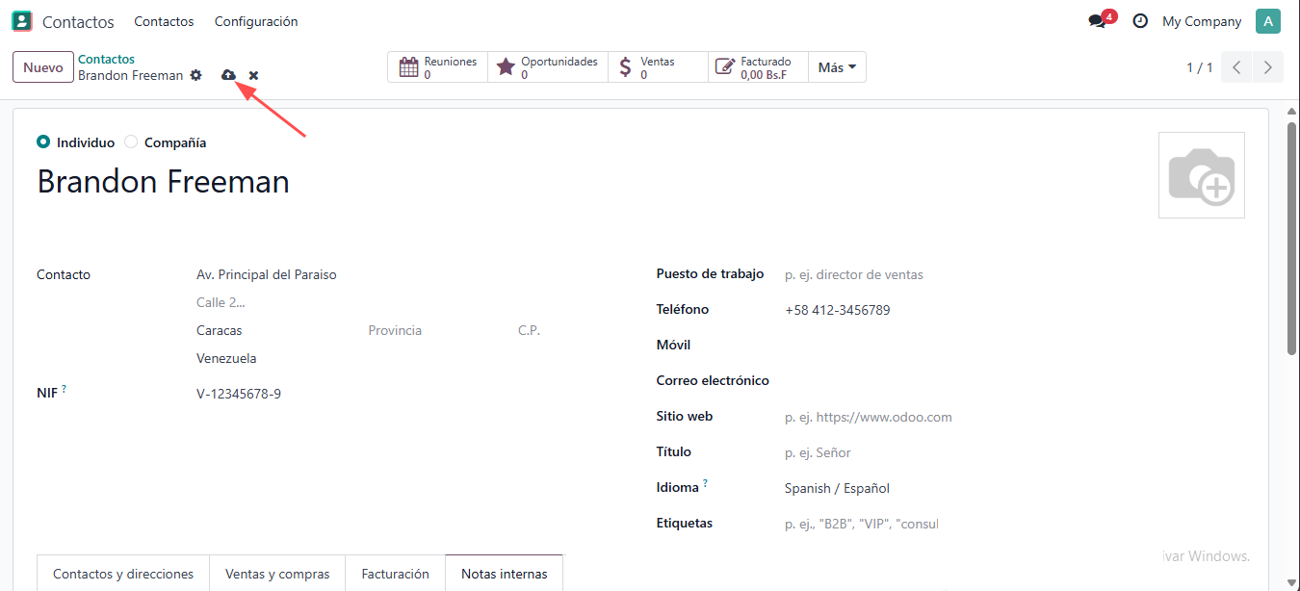Select the Compañía radio option

click(x=131, y=142)
